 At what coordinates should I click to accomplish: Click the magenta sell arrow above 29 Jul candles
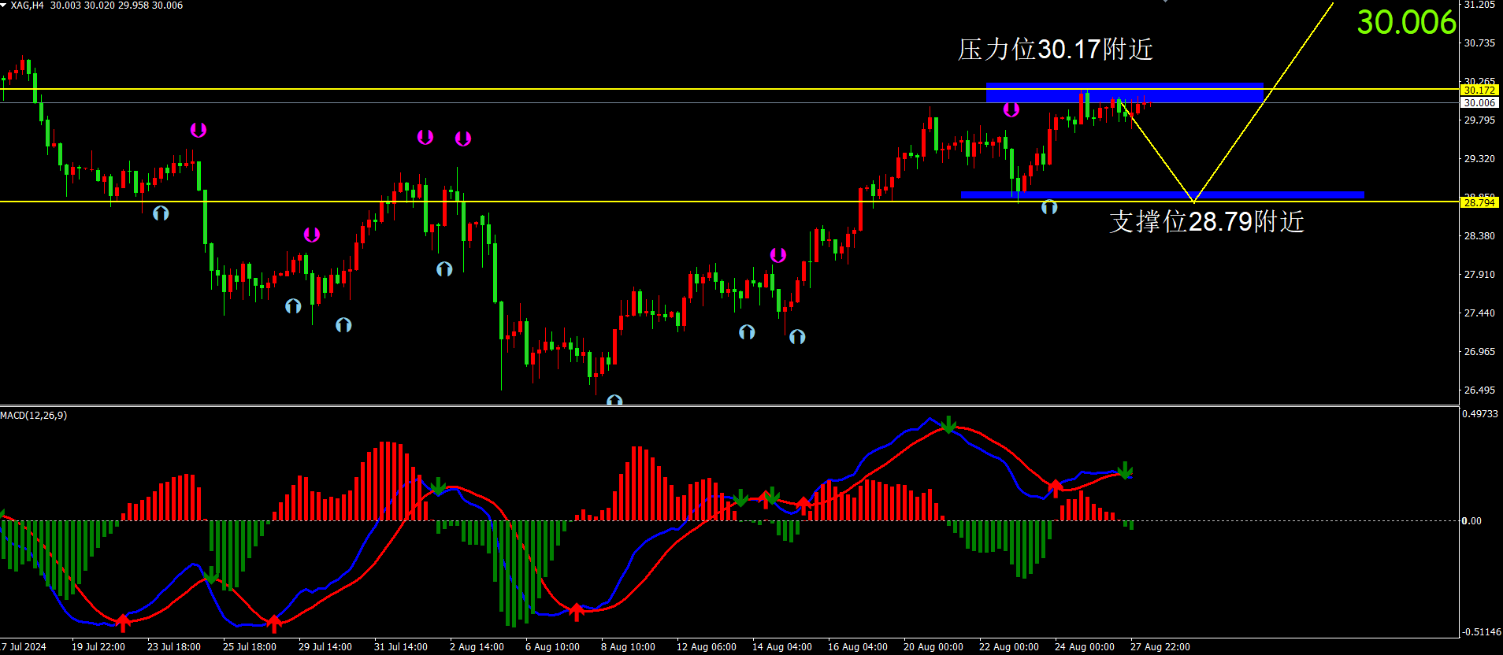click(x=312, y=235)
